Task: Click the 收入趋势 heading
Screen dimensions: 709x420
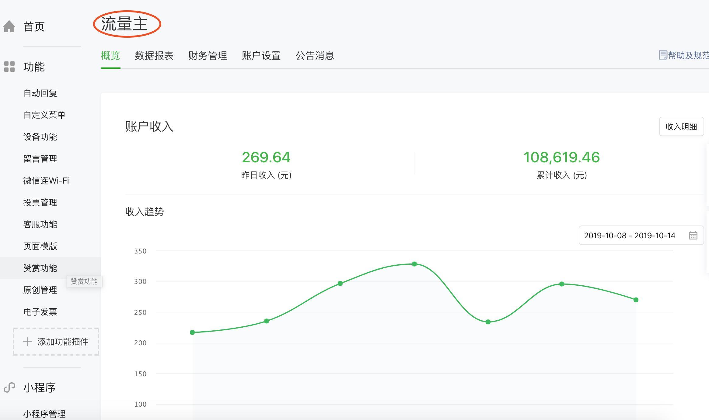Action: [x=145, y=212]
